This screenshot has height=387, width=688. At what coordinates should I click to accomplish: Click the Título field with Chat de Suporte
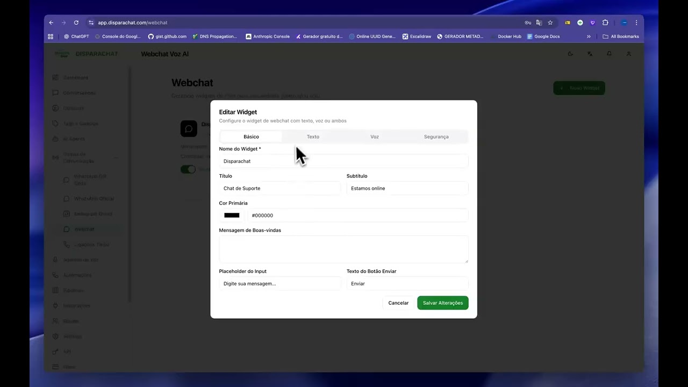tap(280, 188)
